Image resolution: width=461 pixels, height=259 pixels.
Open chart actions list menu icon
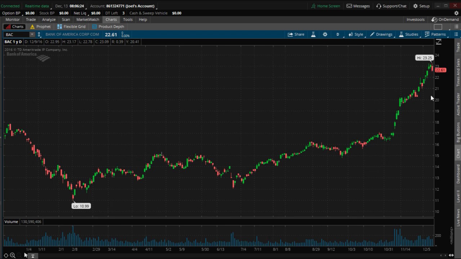click(456, 35)
